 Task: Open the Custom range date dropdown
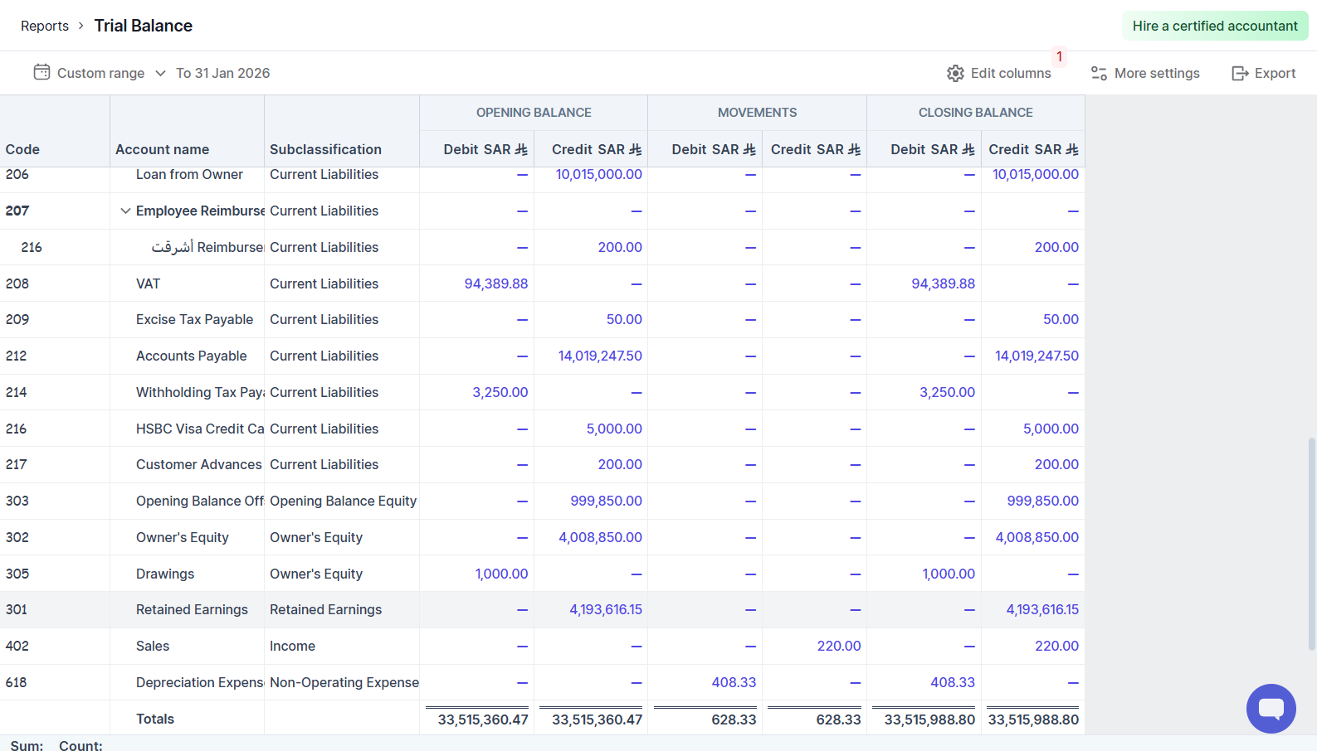point(100,74)
